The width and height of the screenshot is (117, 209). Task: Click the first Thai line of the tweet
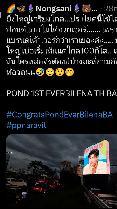[62, 20]
